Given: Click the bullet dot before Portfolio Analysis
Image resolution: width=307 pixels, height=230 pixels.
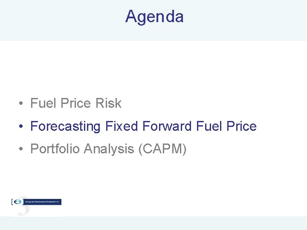Looking at the screenshot, I should click(21, 149).
